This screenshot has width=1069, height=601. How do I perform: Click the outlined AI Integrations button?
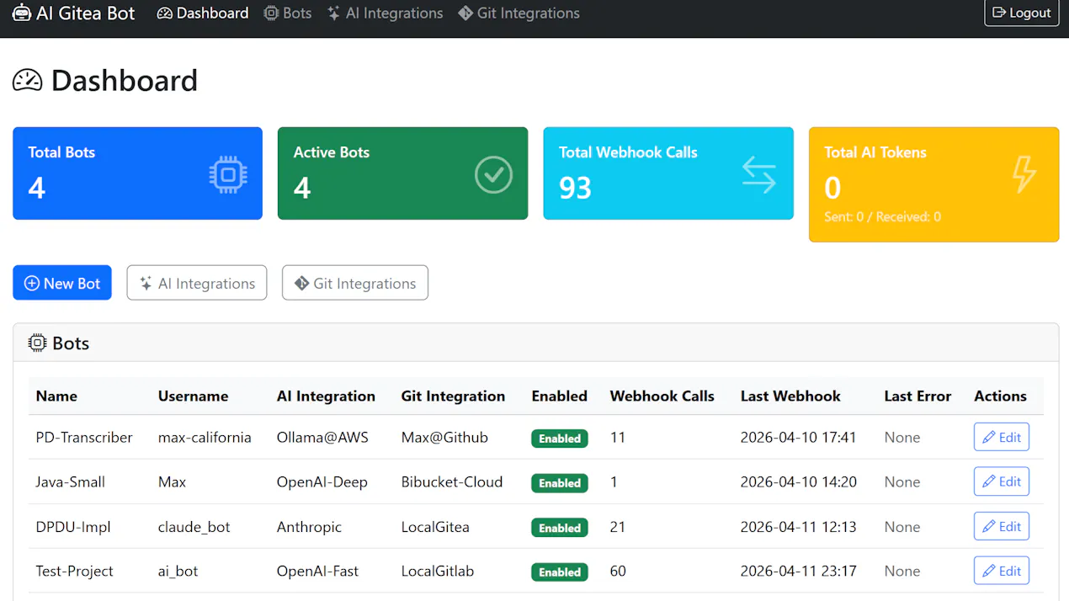click(197, 283)
